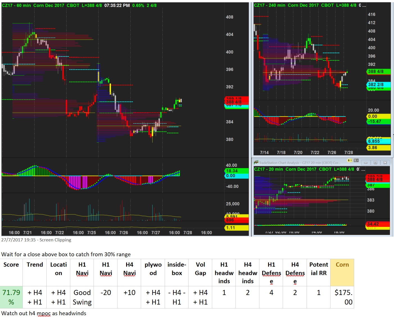Maximize the CZ17 20 min chart window
Viewport: 394px width, 318px height.
pyautogui.click(x=375, y=163)
